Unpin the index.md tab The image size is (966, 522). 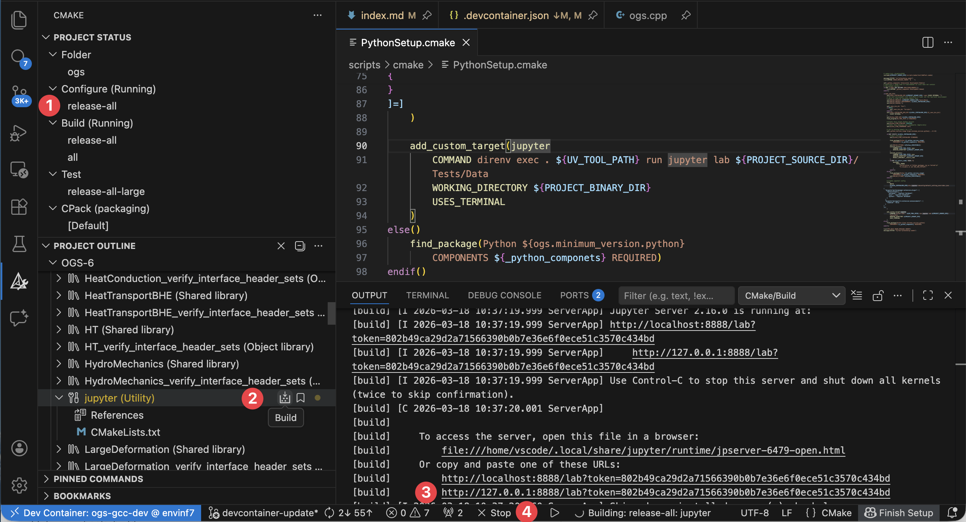427,15
